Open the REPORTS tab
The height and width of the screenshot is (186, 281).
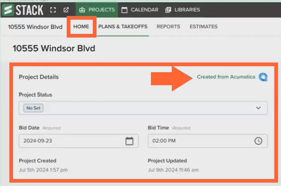coord(168,27)
